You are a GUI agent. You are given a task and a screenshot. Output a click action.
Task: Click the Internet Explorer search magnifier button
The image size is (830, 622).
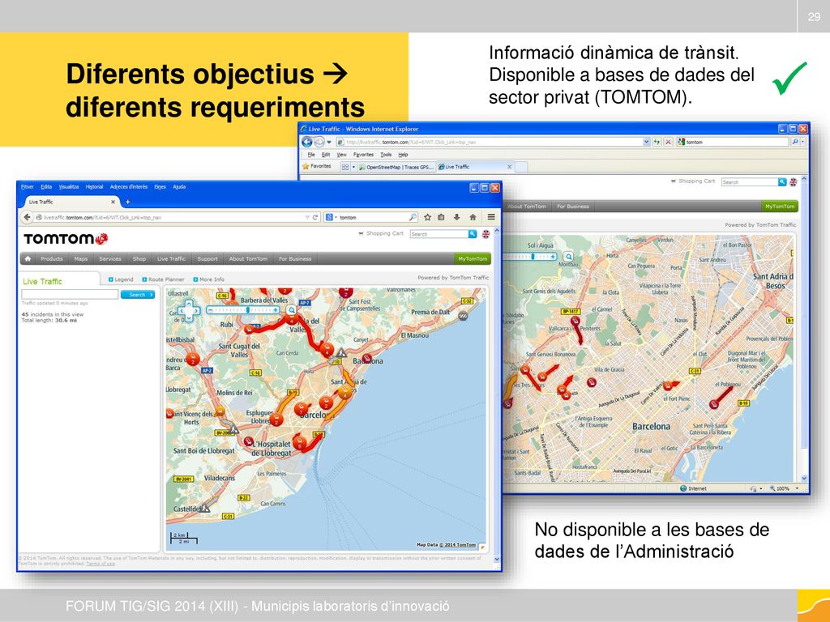coord(795,142)
